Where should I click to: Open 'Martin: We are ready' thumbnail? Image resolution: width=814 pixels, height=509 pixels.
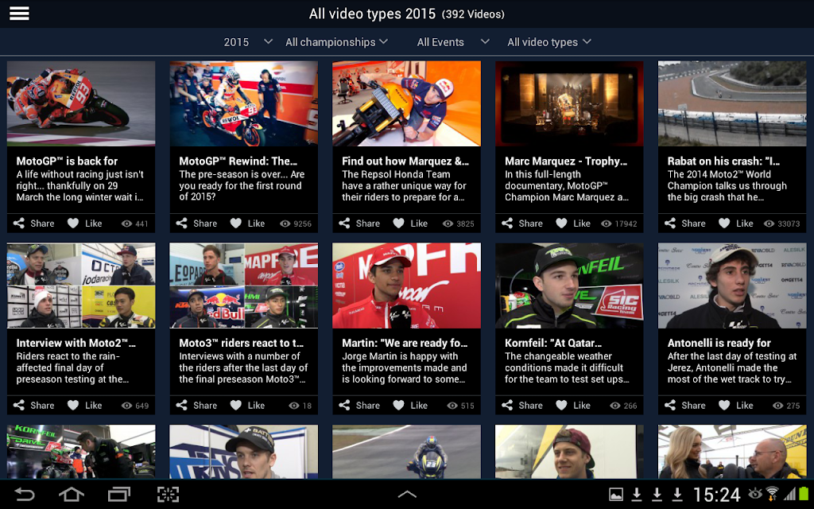pyautogui.click(x=406, y=286)
